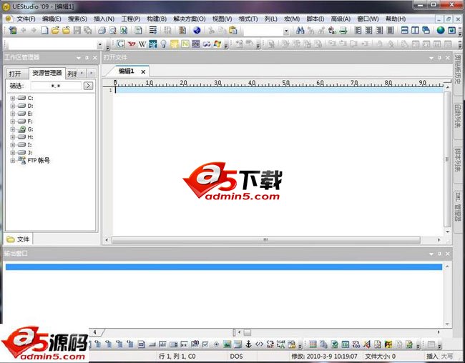Open the 搜索(S) menu
Image resolution: width=465 pixels, height=363 pixels.
click(x=77, y=19)
